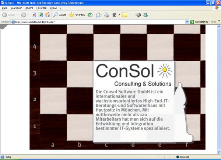The image size is (221, 160).
Task: Open the Extras menu
Action: click(53, 8)
